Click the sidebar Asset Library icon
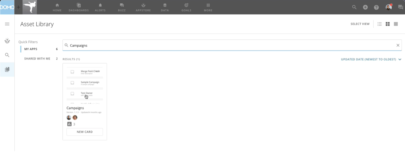Image resolution: width=405 pixels, height=152 pixels. click(7, 69)
